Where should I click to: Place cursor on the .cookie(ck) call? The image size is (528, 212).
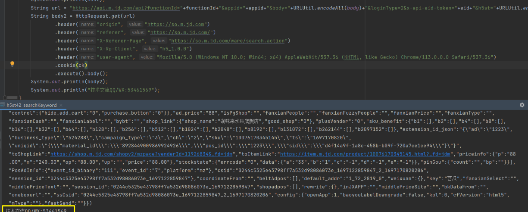click(x=71, y=65)
